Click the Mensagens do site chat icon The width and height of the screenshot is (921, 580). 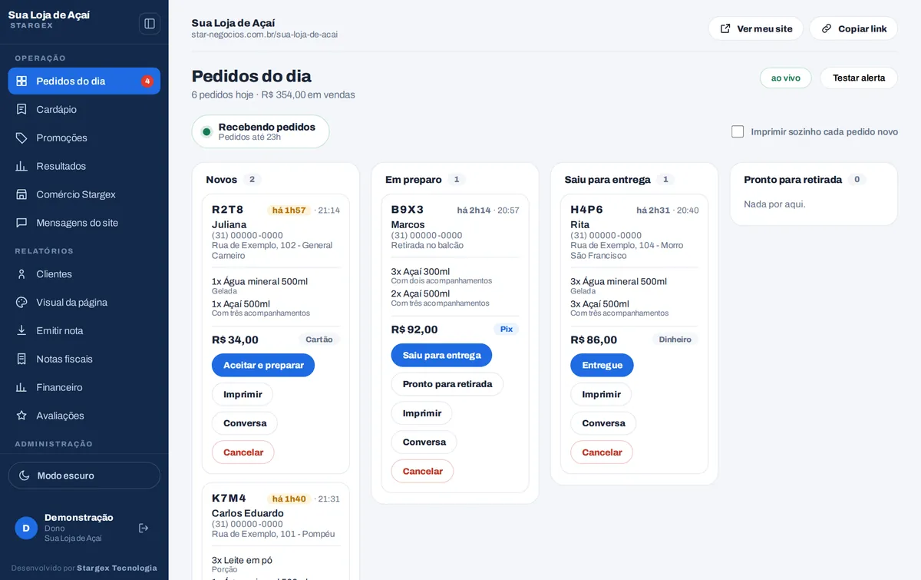coord(21,223)
